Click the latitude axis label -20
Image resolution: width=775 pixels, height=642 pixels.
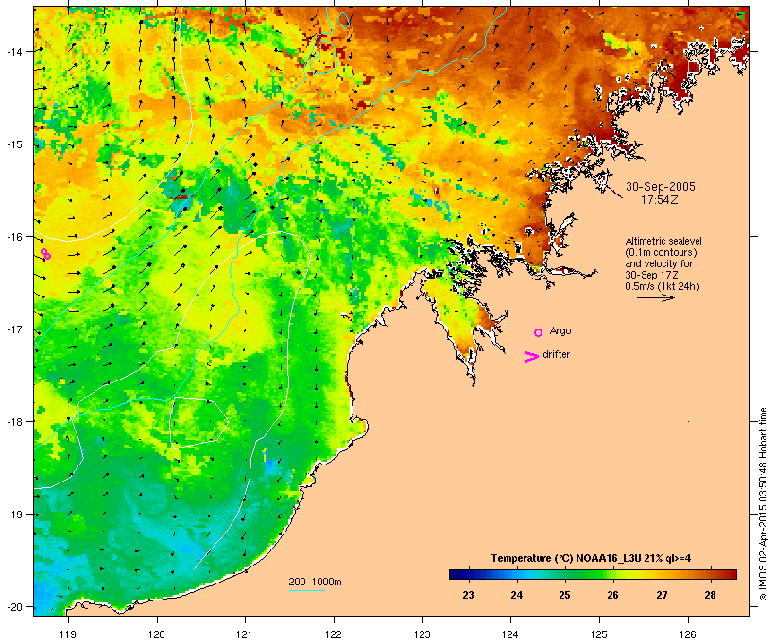[14, 606]
